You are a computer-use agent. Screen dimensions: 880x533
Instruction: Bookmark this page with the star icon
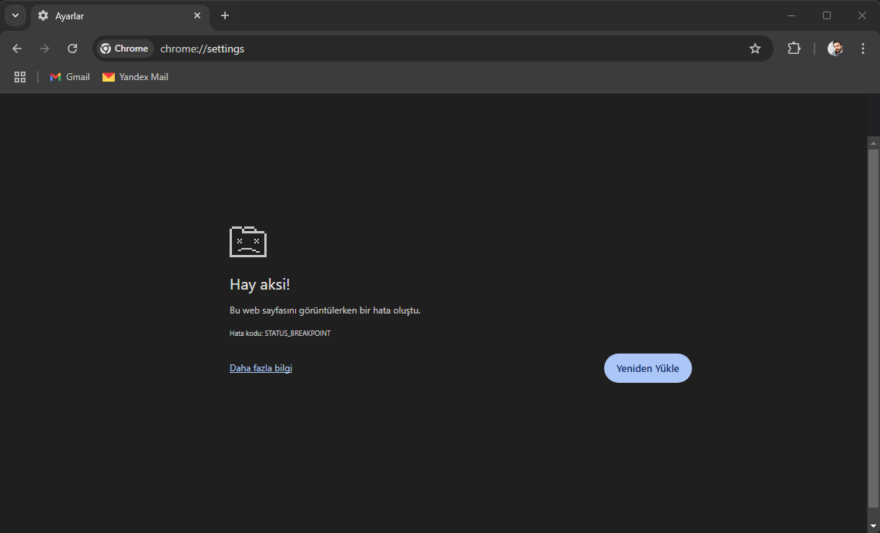click(754, 48)
